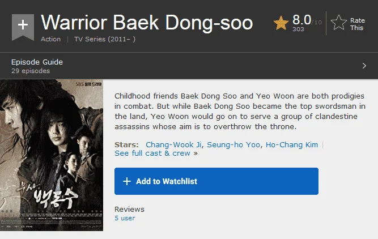
Task: Open the 29 episodes list
Action: (x=31, y=71)
